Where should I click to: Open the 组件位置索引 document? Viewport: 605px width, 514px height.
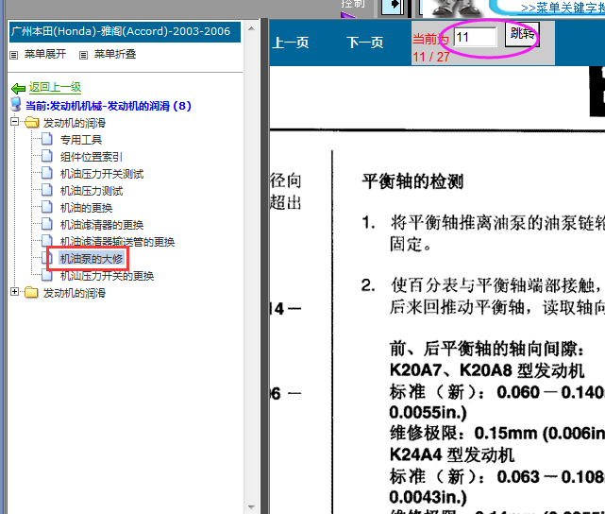coord(92,157)
